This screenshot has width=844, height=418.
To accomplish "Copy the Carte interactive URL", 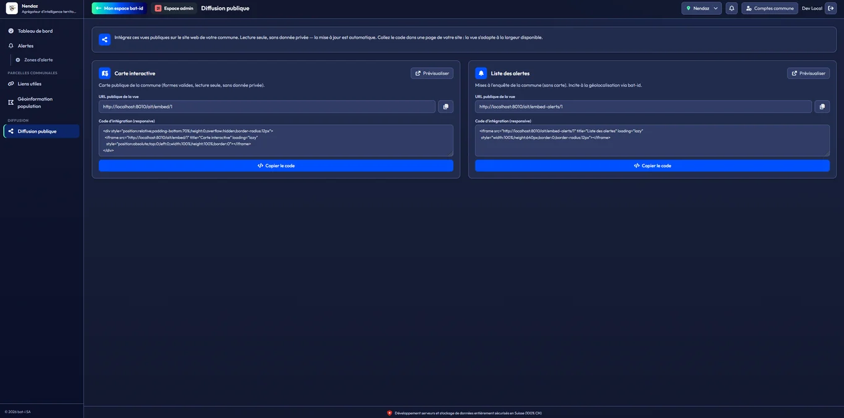I will pyautogui.click(x=446, y=107).
